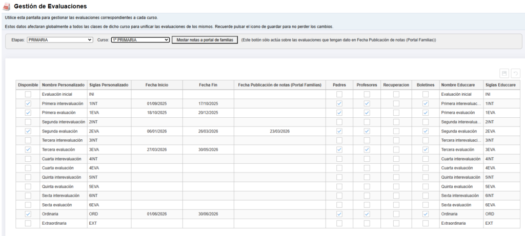Select publication date 23/03/2026 cell
The height and width of the screenshot is (236, 525).
(x=280, y=131)
